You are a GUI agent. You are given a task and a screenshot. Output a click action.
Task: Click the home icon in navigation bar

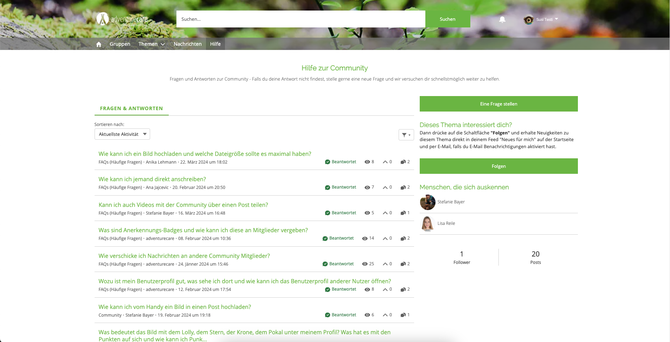(x=99, y=44)
